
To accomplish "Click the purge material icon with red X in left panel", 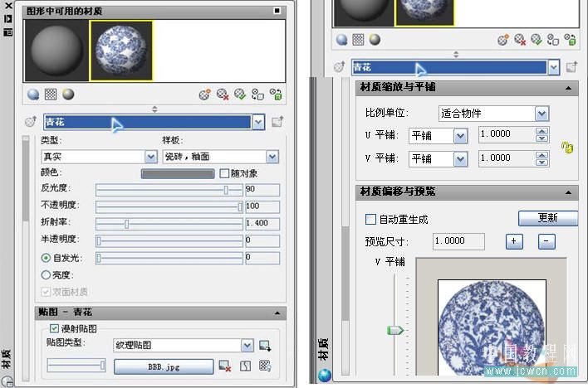I will (223, 95).
